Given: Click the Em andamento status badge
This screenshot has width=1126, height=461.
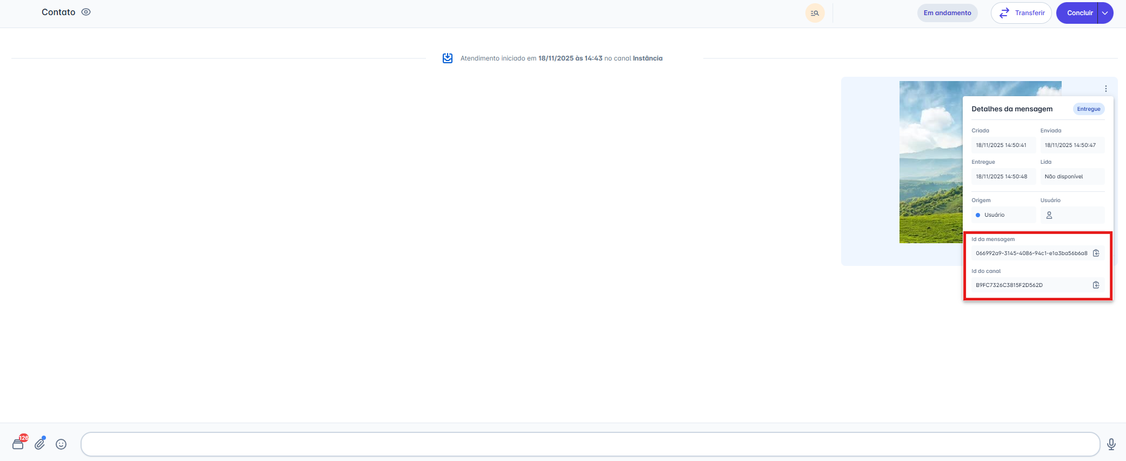Looking at the screenshot, I should [x=947, y=13].
